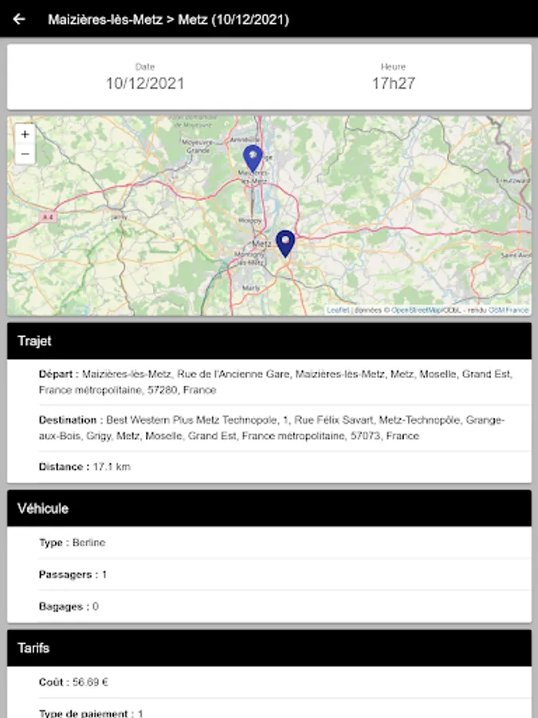Click the A4 road label on map
The height and width of the screenshot is (718, 538).
pos(48,217)
